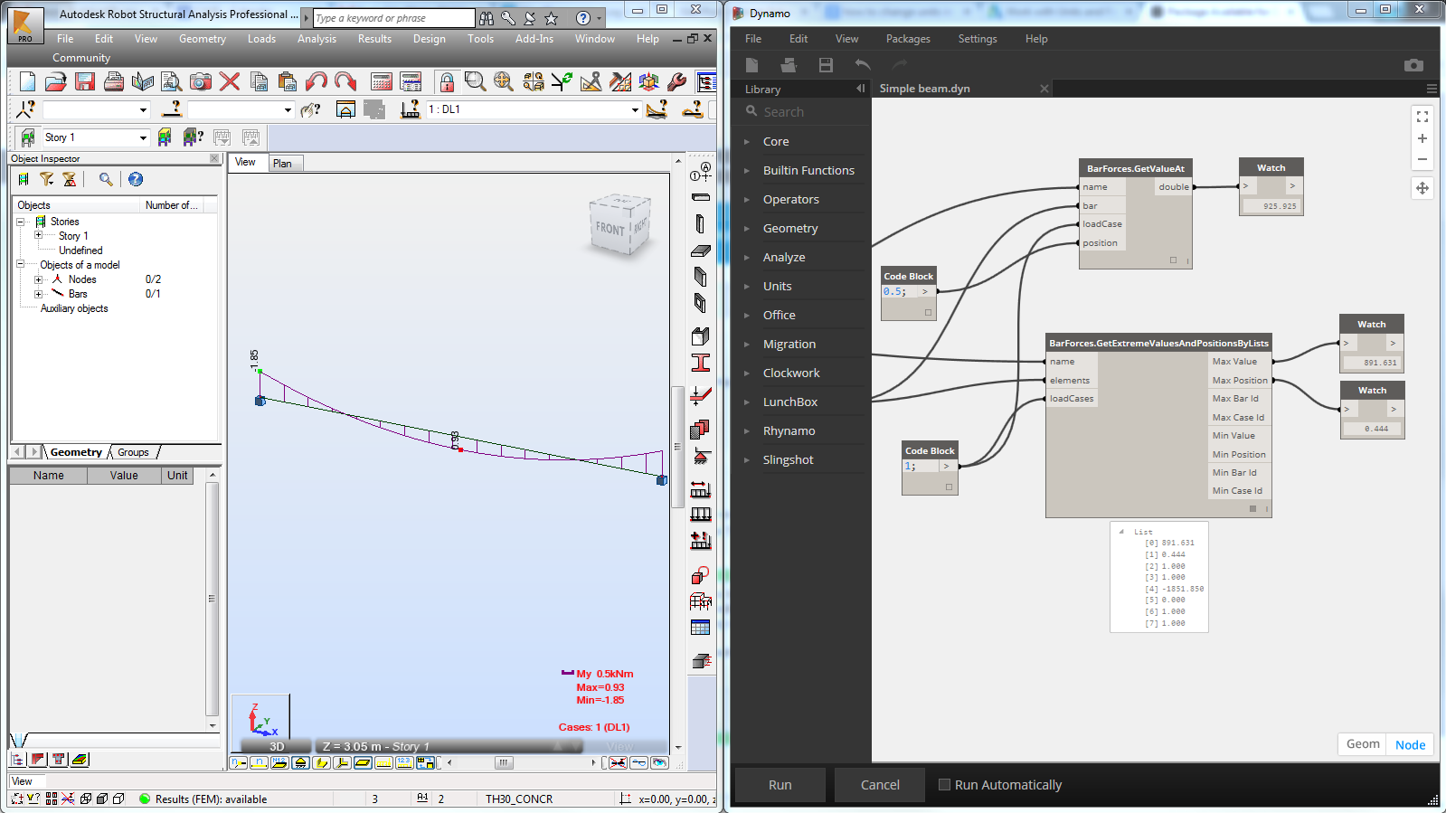Toggle the padlock results lock icon
This screenshot has height=813, width=1446.
pyautogui.click(x=447, y=81)
